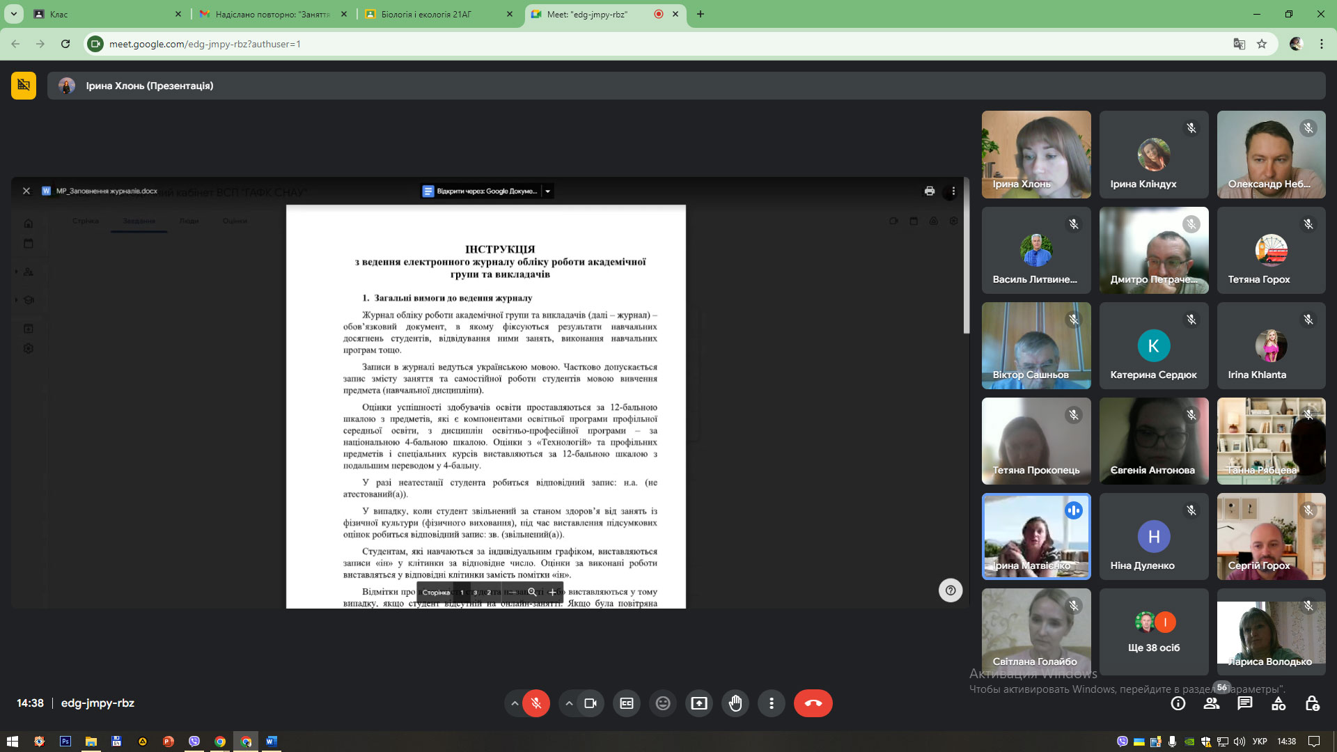This screenshot has height=752, width=1337.
Task: Select the Meet 'edg-jmpy-rbz' tab
Action: pos(604,14)
